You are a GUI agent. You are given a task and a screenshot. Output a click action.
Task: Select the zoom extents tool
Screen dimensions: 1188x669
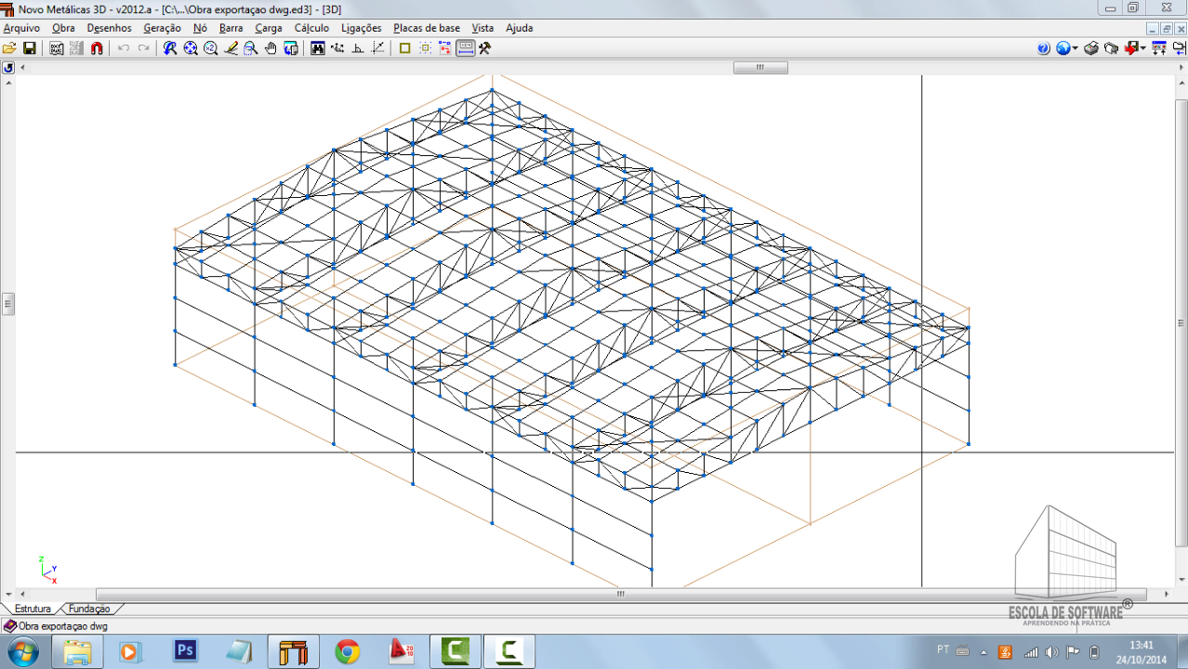pos(191,48)
